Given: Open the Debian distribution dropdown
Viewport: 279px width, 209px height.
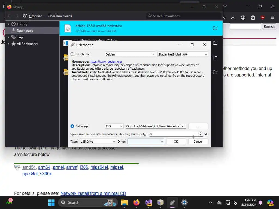Looking at the screenshot, I should click(x=130, y=54).
